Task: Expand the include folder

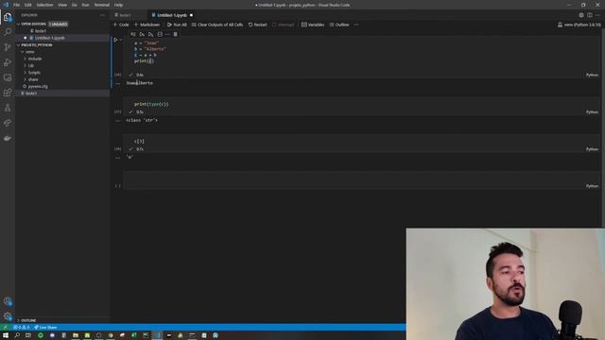Action: 35,59
